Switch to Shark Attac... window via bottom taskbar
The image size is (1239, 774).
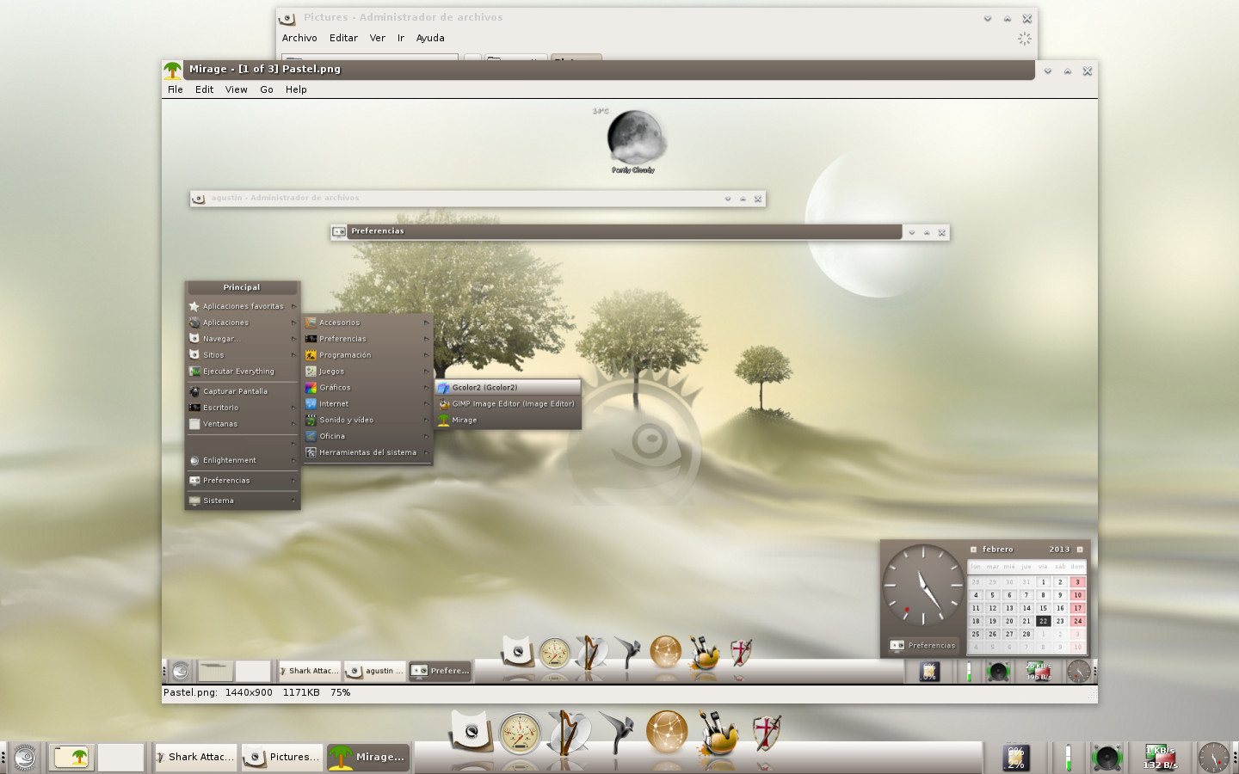[x=194, y=757]
